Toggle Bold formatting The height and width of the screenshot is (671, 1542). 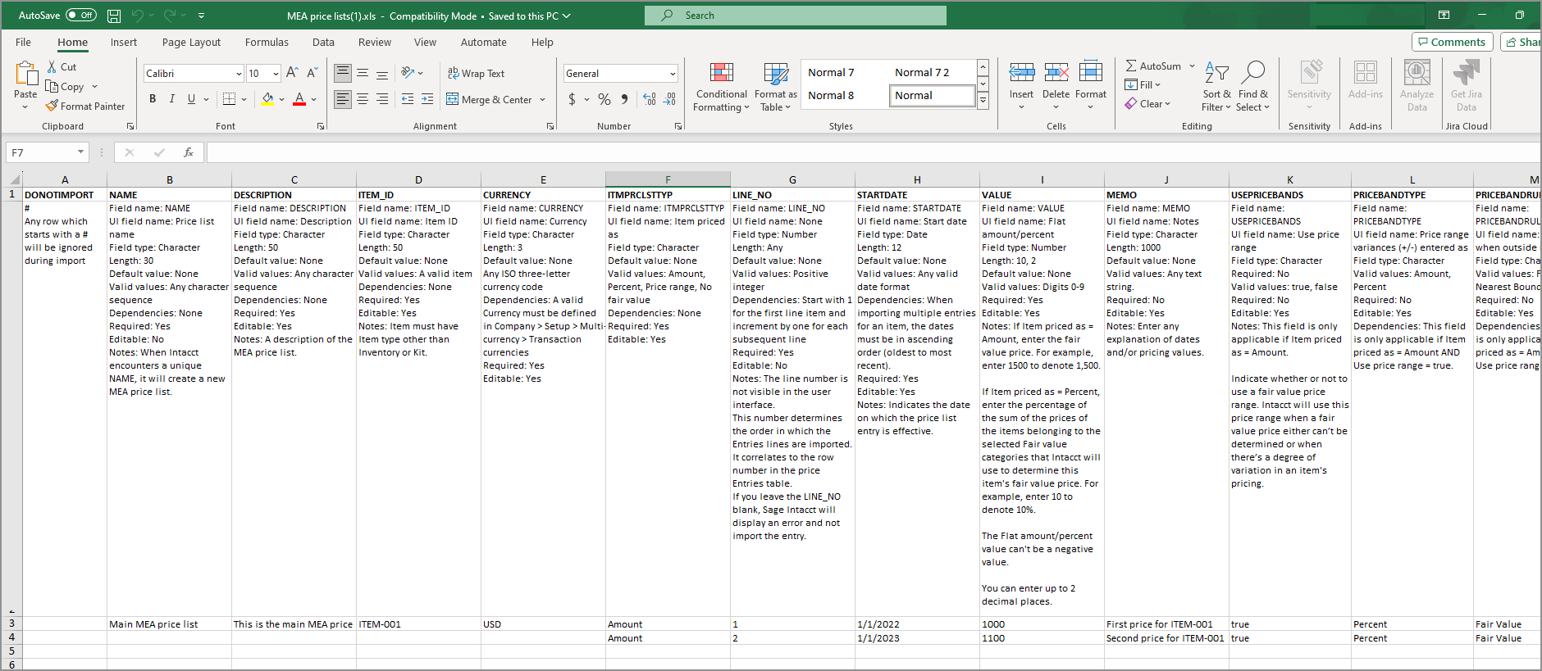pos(153,99)
